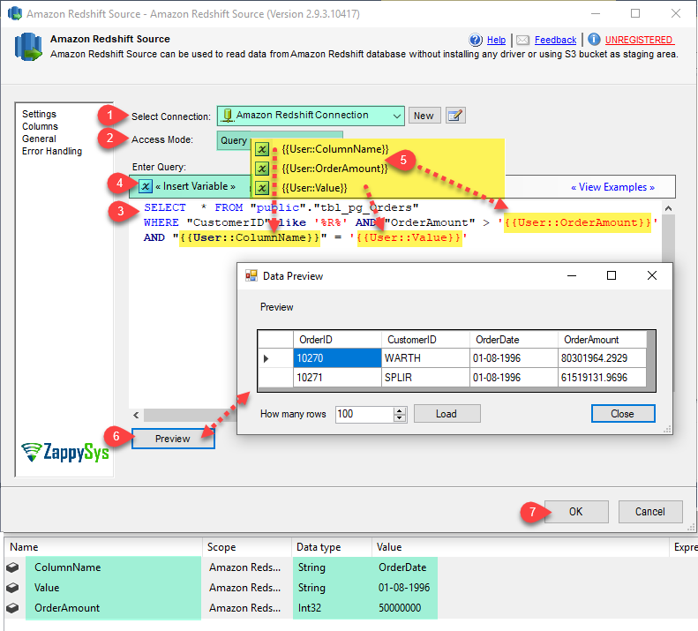
Task: Select the row header of order 10270
Action: coord(275,358)
